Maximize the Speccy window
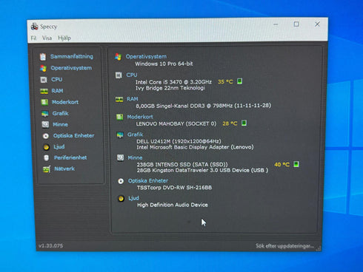The width and height of the screenshot is (363, 272). coord(296,24)
